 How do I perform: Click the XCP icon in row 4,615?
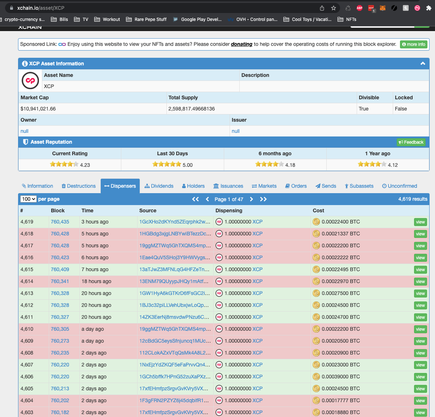[x=219, y=269]
